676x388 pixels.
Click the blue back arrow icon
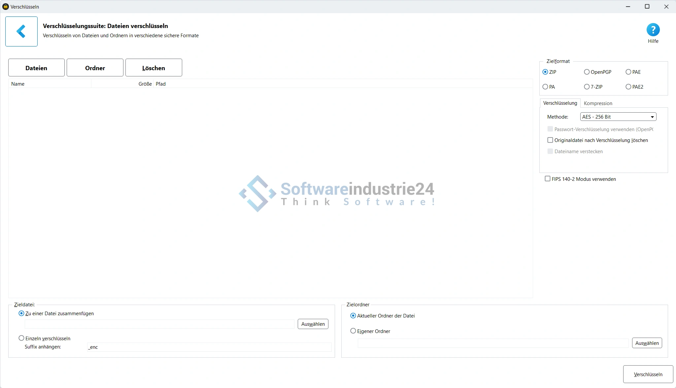(x=21, y=31)
